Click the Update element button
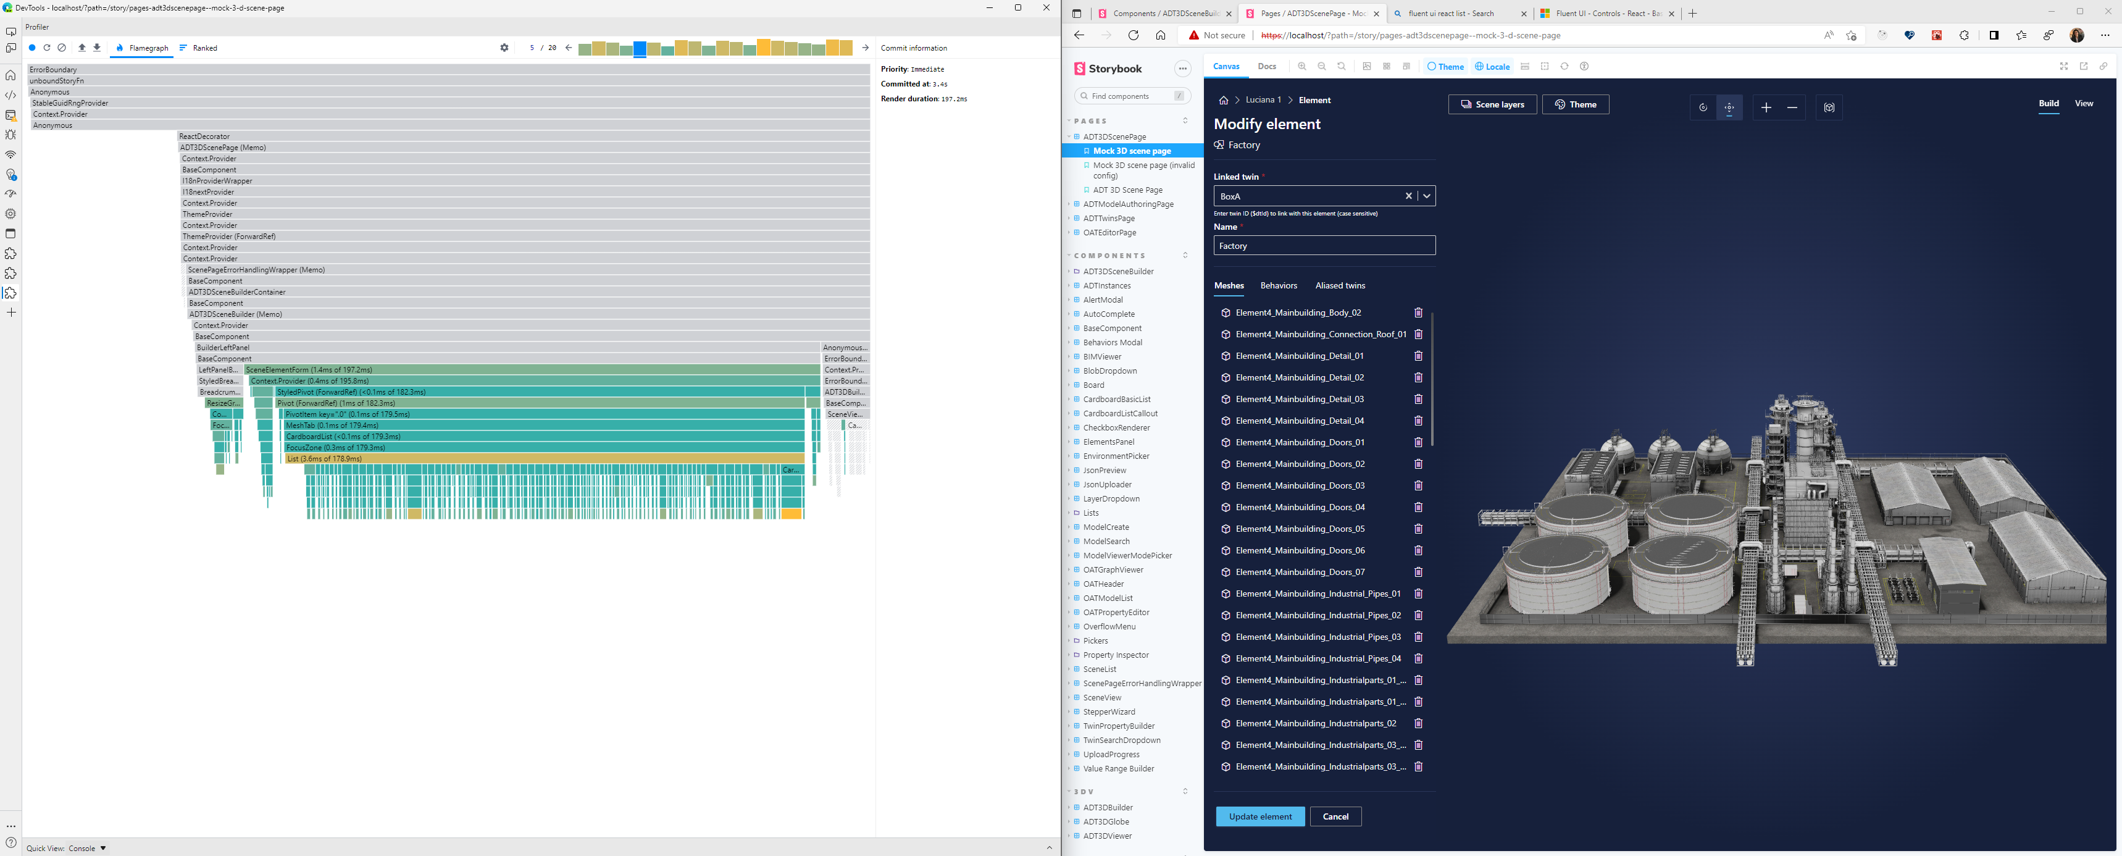Image resolution: width=2122 pixels, height=856 pixels. [x=1260, y=816]
